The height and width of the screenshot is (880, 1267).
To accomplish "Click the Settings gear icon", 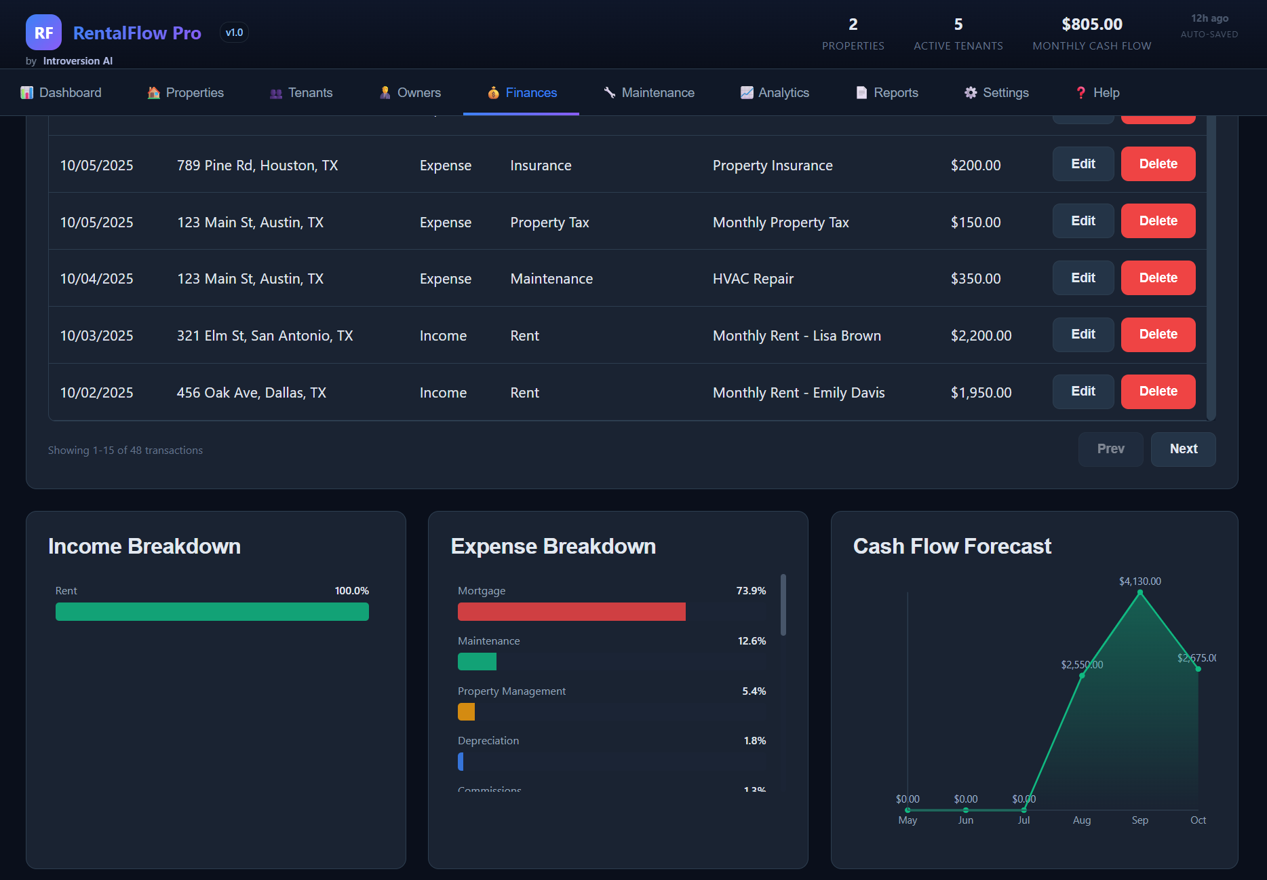I will click(x=970, y=92).
